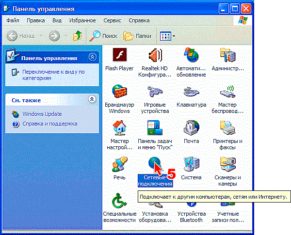Image resolution: width=291 pixels, height=235 pixels.
Task: Open Брандмауэр Windows firewall icon
Action: click(120, 91)
